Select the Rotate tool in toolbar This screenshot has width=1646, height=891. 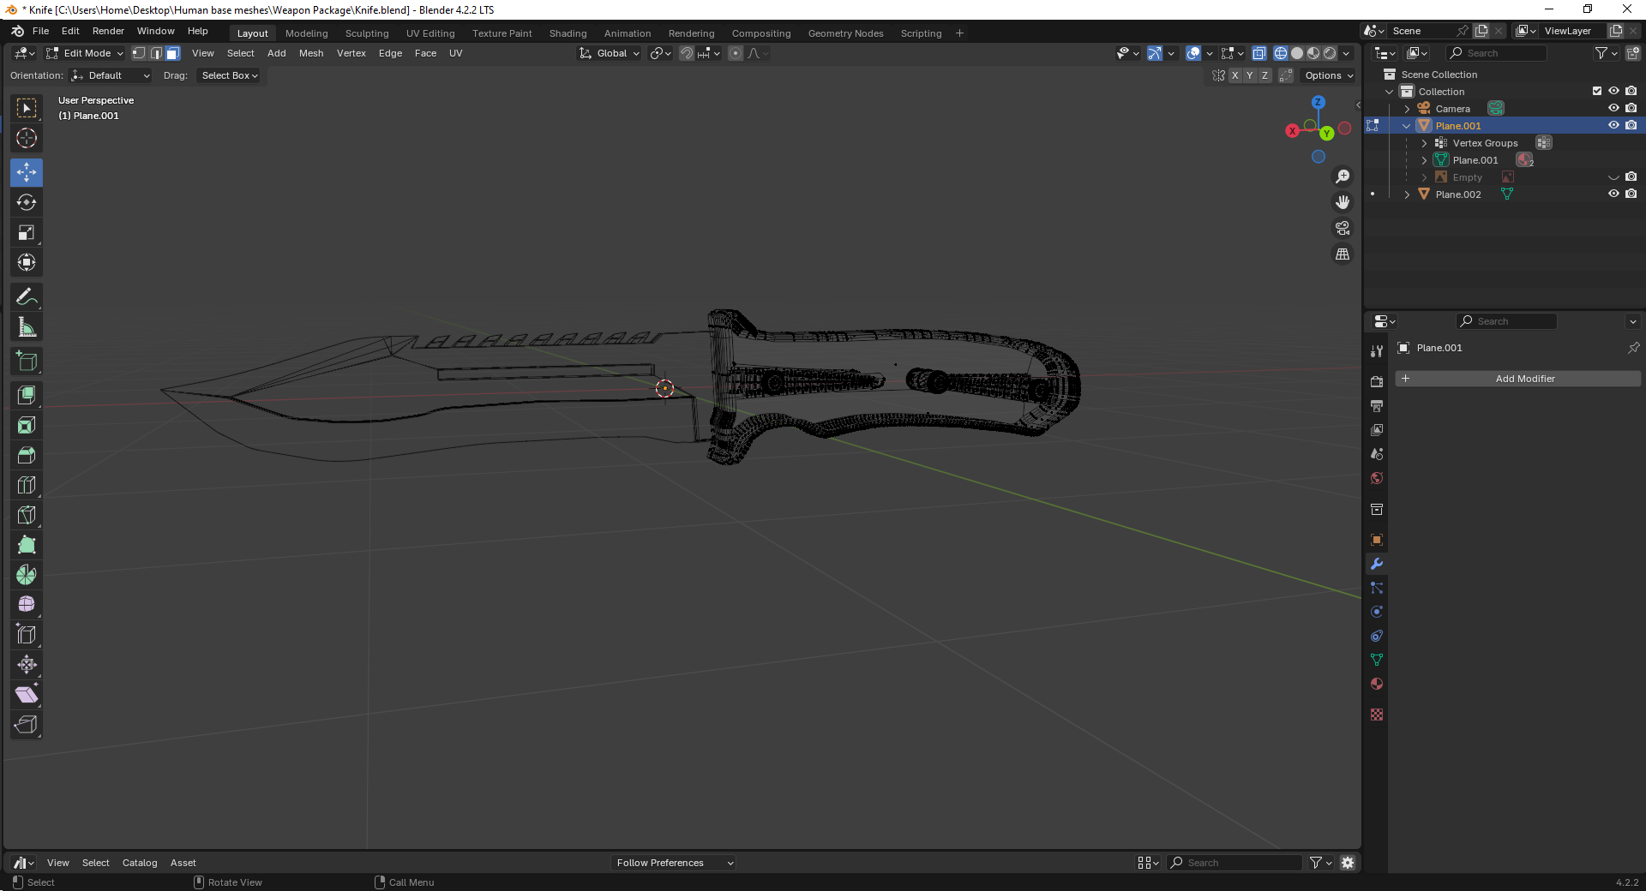tap(27, 203)
